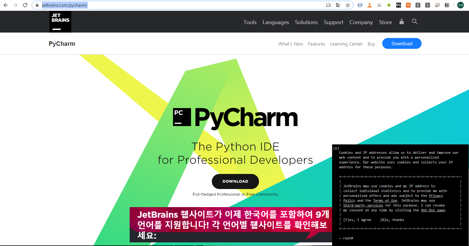Choose [N]o, thanks
The height and width of the screenshot is (246, 469).
392,220
